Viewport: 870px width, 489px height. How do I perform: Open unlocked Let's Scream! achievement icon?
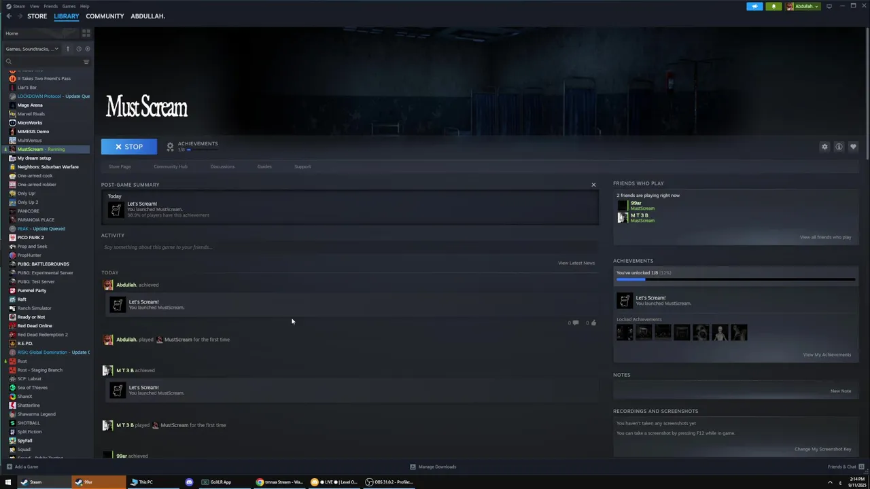click(x=624, y=300)
